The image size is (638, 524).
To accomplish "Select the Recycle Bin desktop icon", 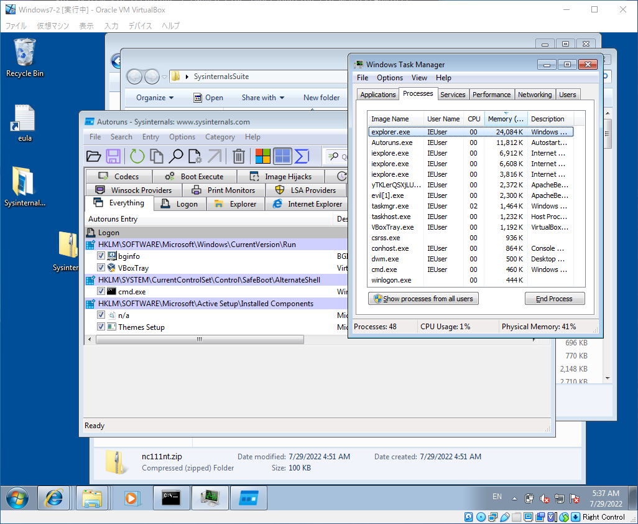I will click(24, 57).
